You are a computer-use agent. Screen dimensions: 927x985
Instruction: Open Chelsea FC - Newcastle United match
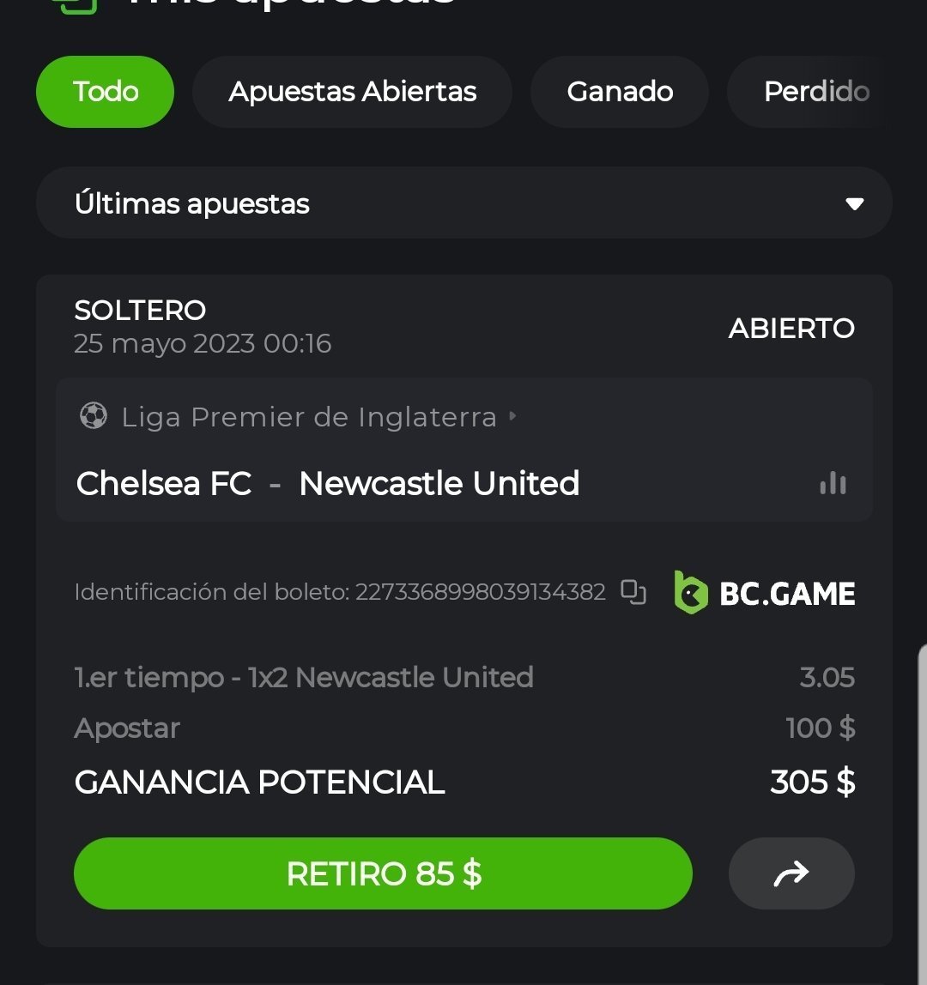[328, 484]
